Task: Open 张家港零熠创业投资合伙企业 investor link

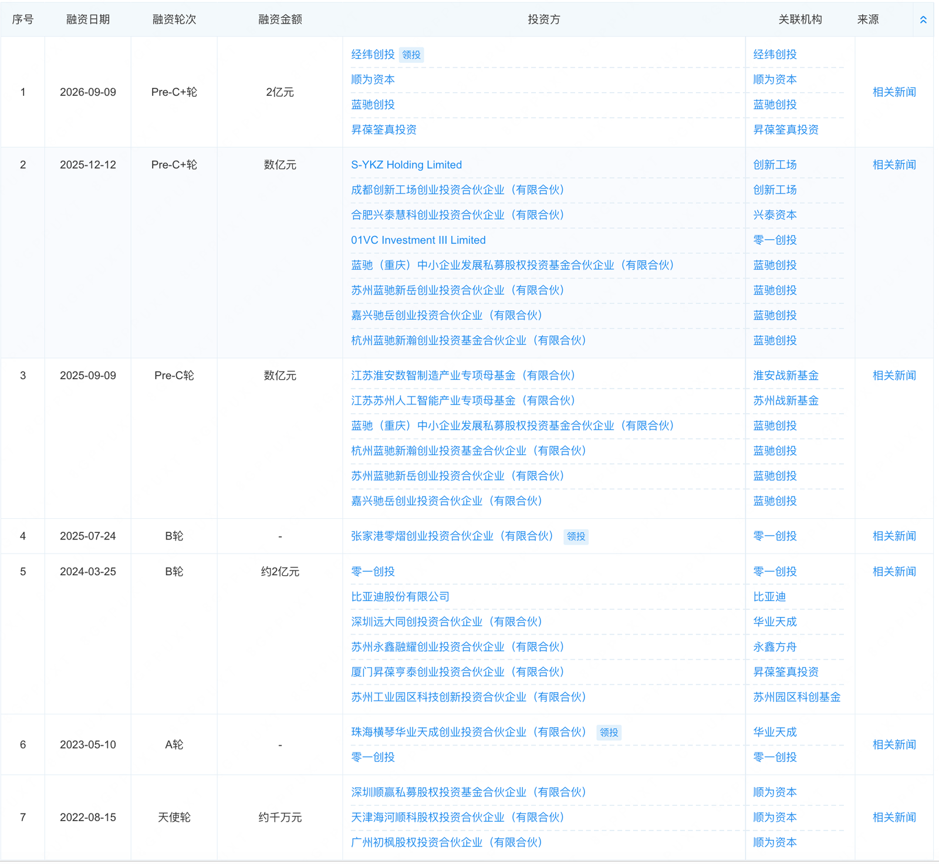Action: 452,536
